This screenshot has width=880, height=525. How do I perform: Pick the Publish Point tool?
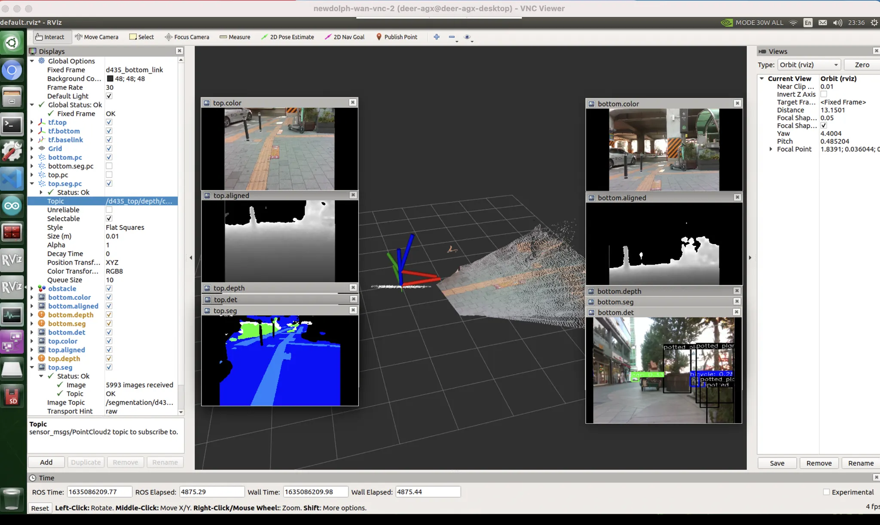(x=397, y=37)
